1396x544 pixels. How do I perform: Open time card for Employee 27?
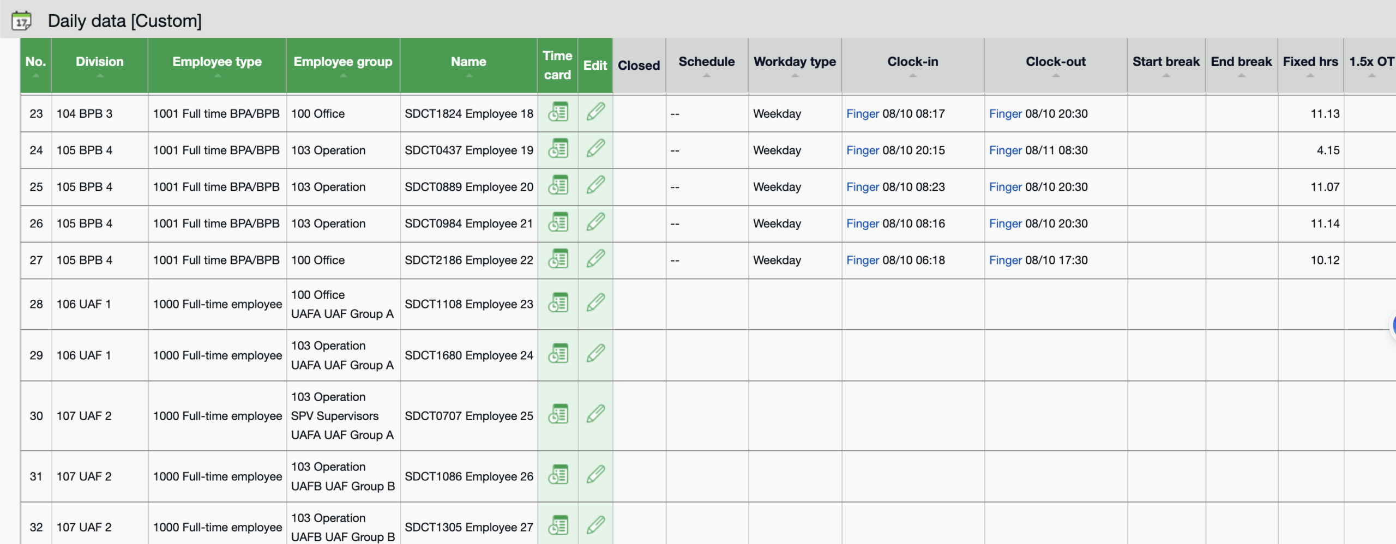(558, 526)
